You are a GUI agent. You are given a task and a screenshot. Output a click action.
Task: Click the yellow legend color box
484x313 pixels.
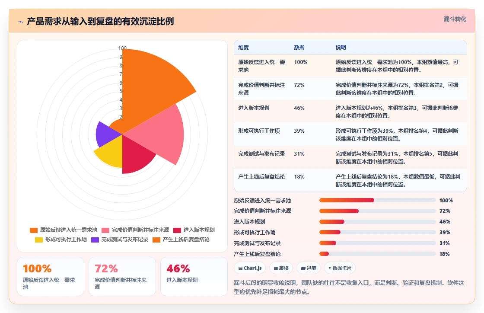pos(38,240)
